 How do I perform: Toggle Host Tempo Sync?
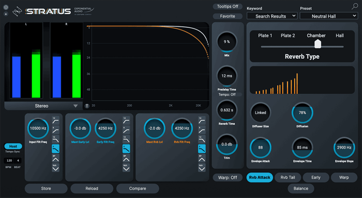pyautogui.click(x=13, y=146)
